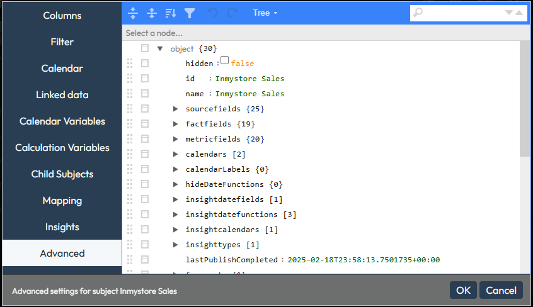
Task: Open Calculation Variables tab
Action: click(x=62, y=148)
